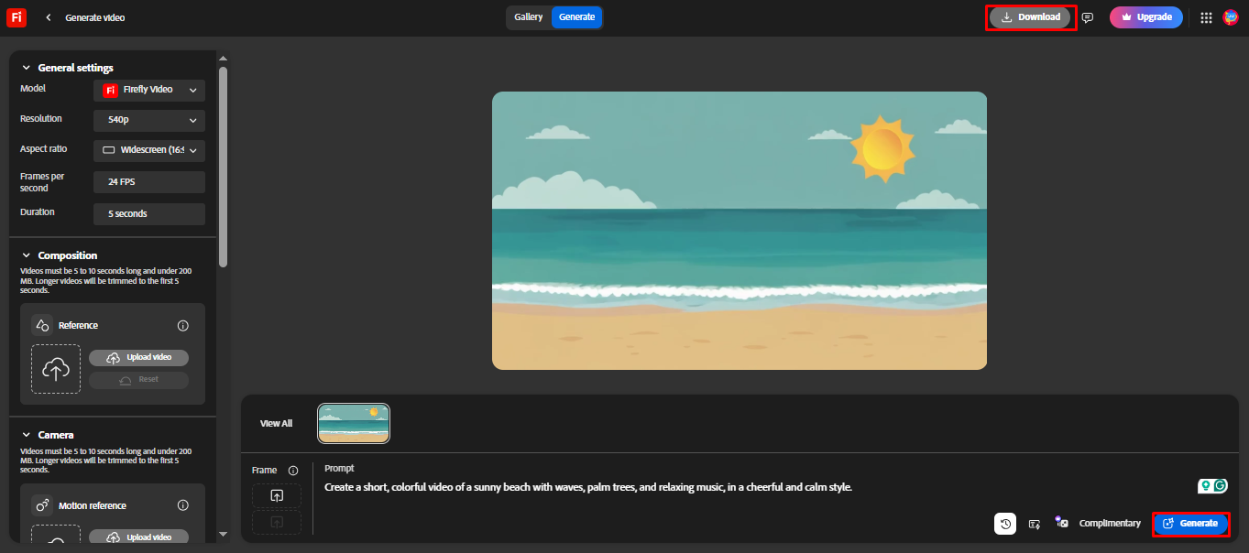Click the Adobe Firefly logo icon
Viewport: 1249px width, 553px height.
[16, 16]
